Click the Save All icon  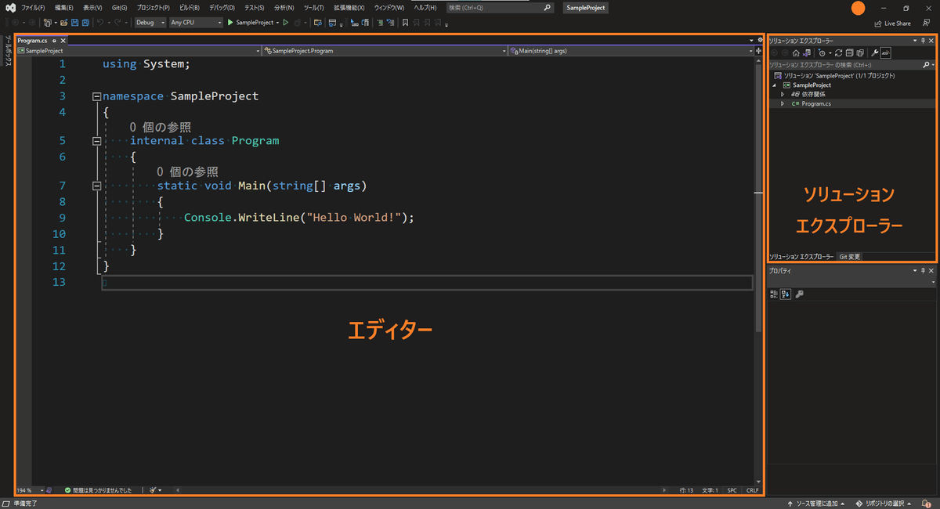click(x=85, y=23)
